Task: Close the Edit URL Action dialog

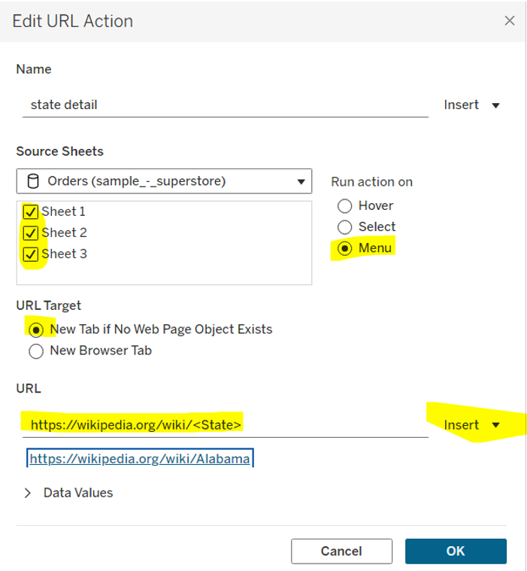Action: pos(509,21)
